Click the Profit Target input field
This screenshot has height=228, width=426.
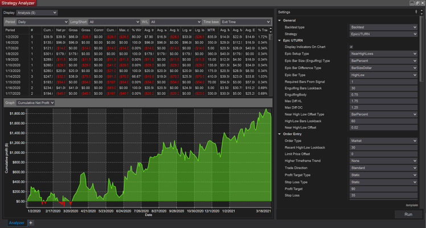pos(383,188)
